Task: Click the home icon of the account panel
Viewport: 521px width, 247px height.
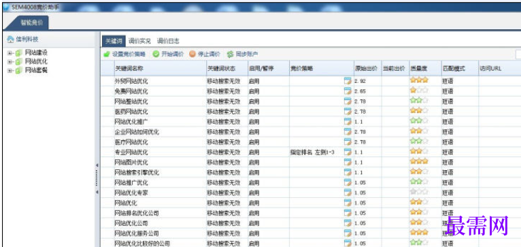Action: tap(11, 39)
